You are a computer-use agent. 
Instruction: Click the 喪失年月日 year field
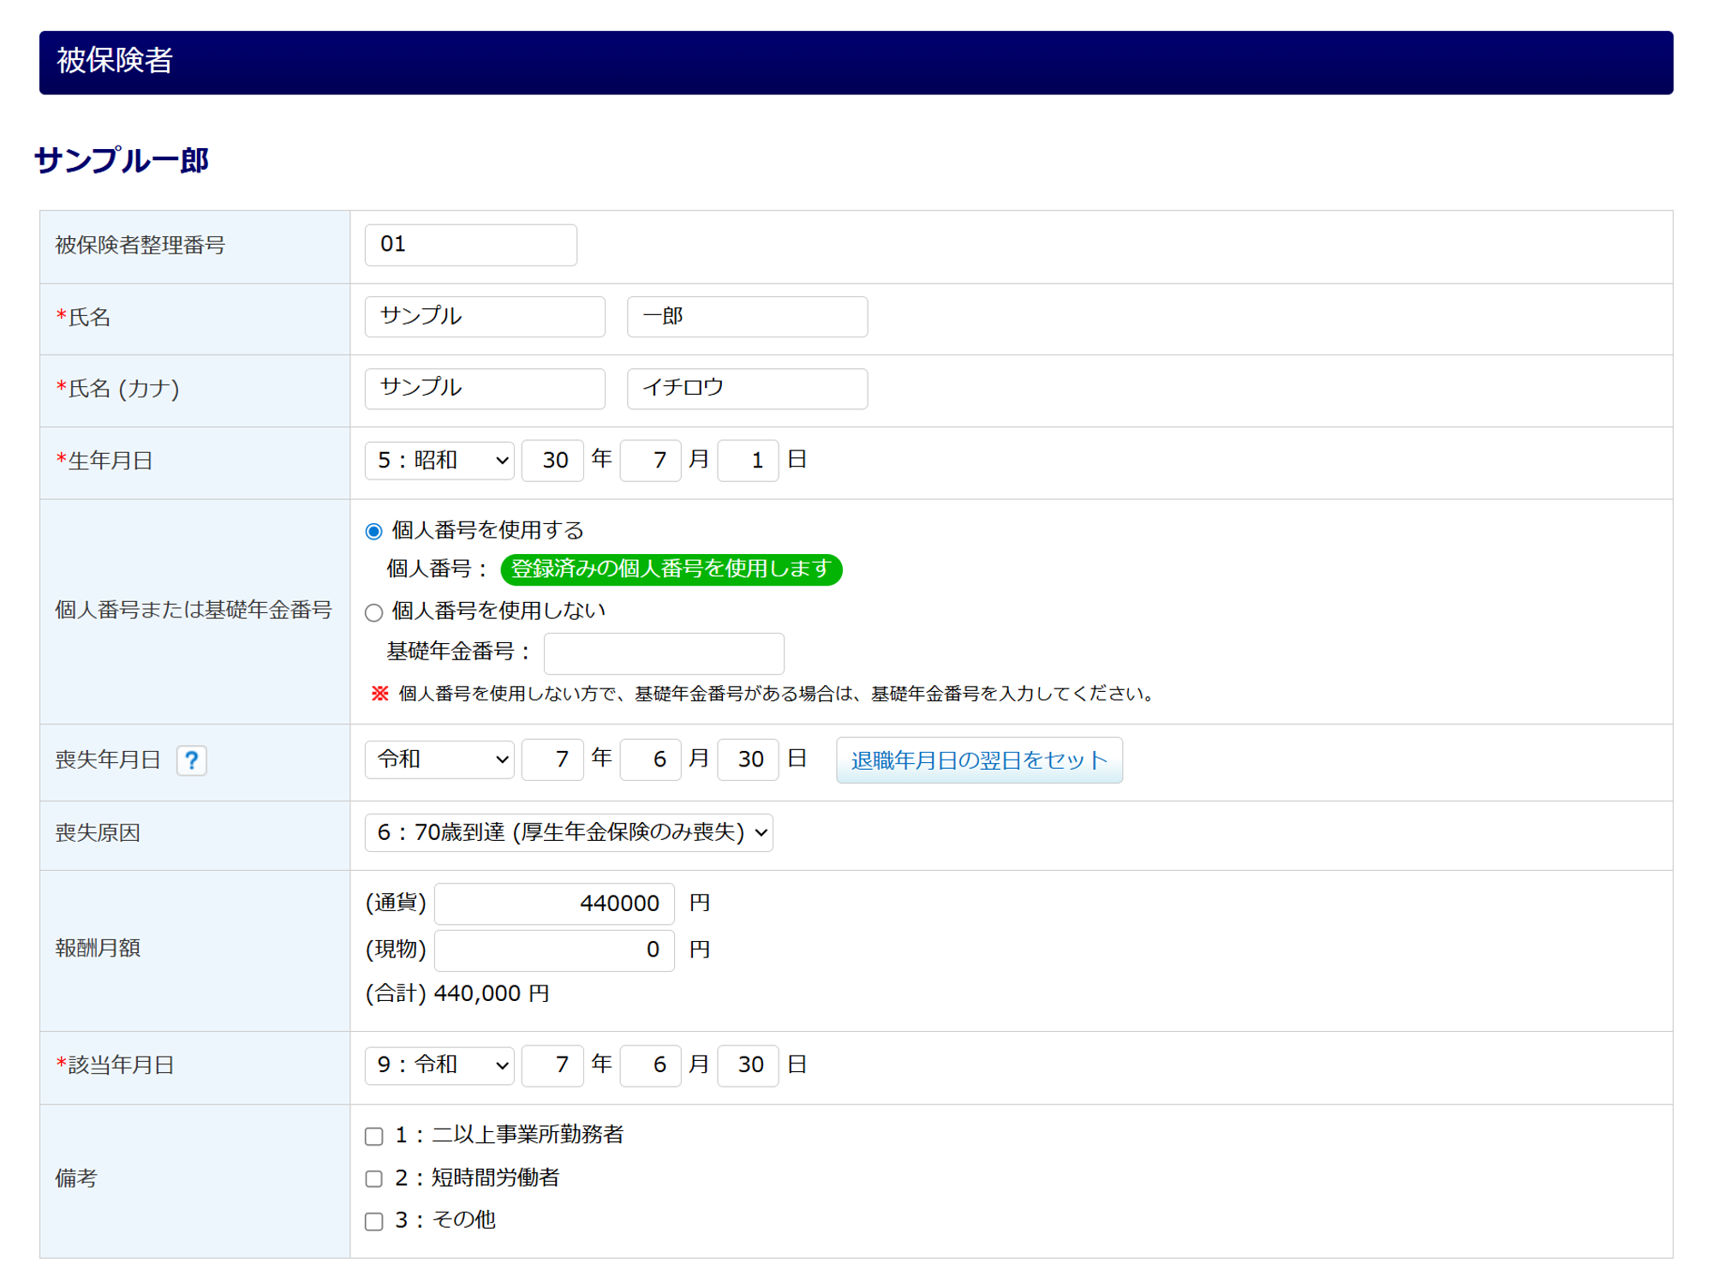552,760
